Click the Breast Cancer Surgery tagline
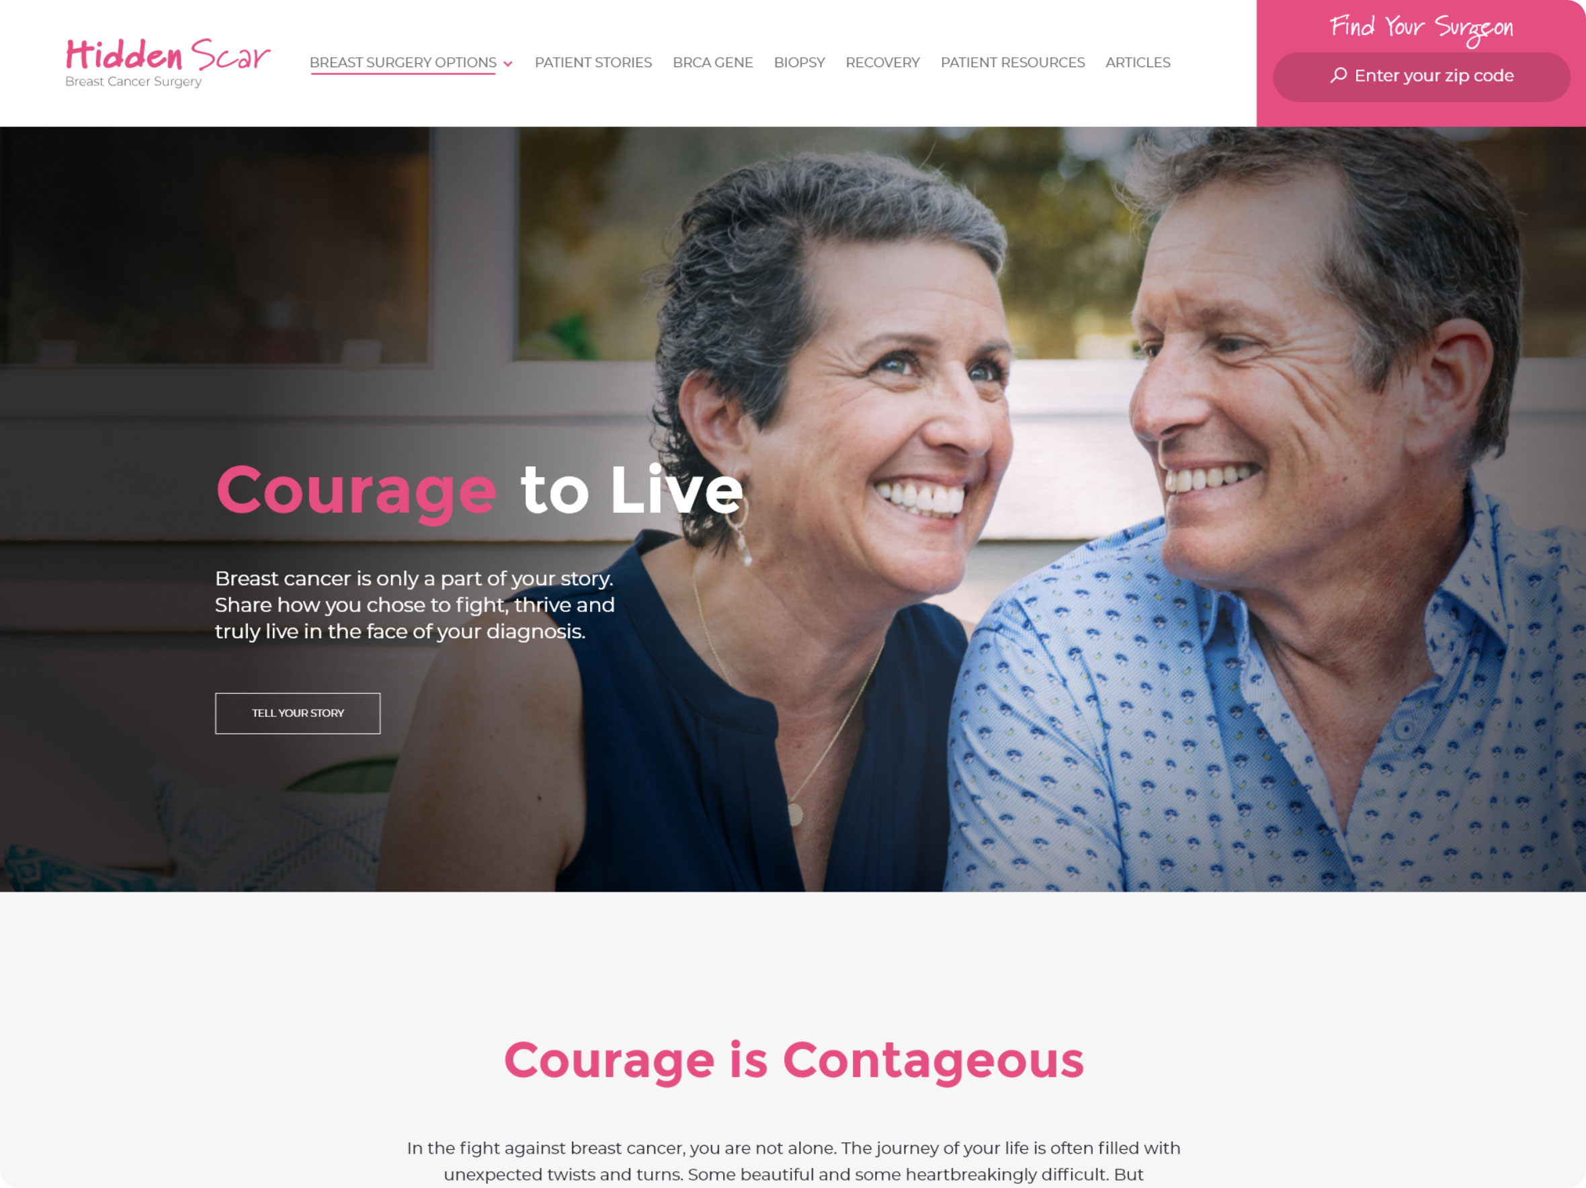Screen dimensions: 1586x1188 click(133, 82)
